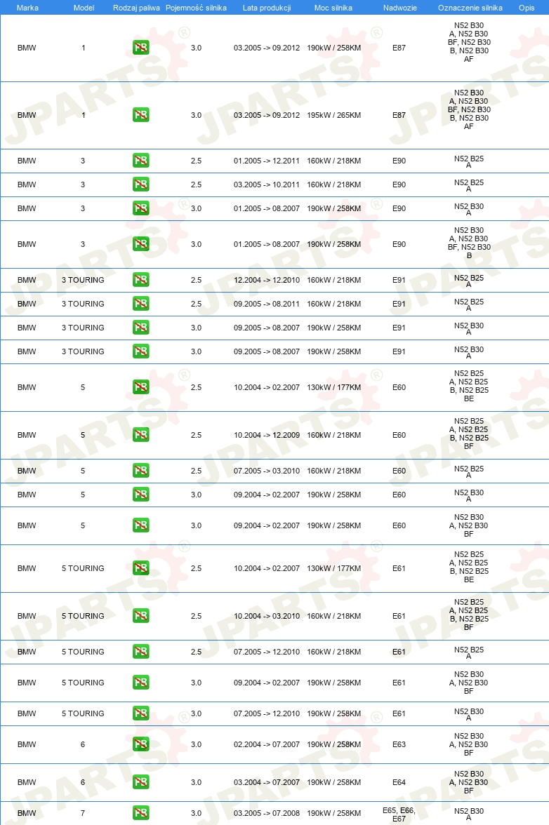Viewport: 549px width, 825px height.
Task: Click the Opis column header
Action: (x=527, y=8)
